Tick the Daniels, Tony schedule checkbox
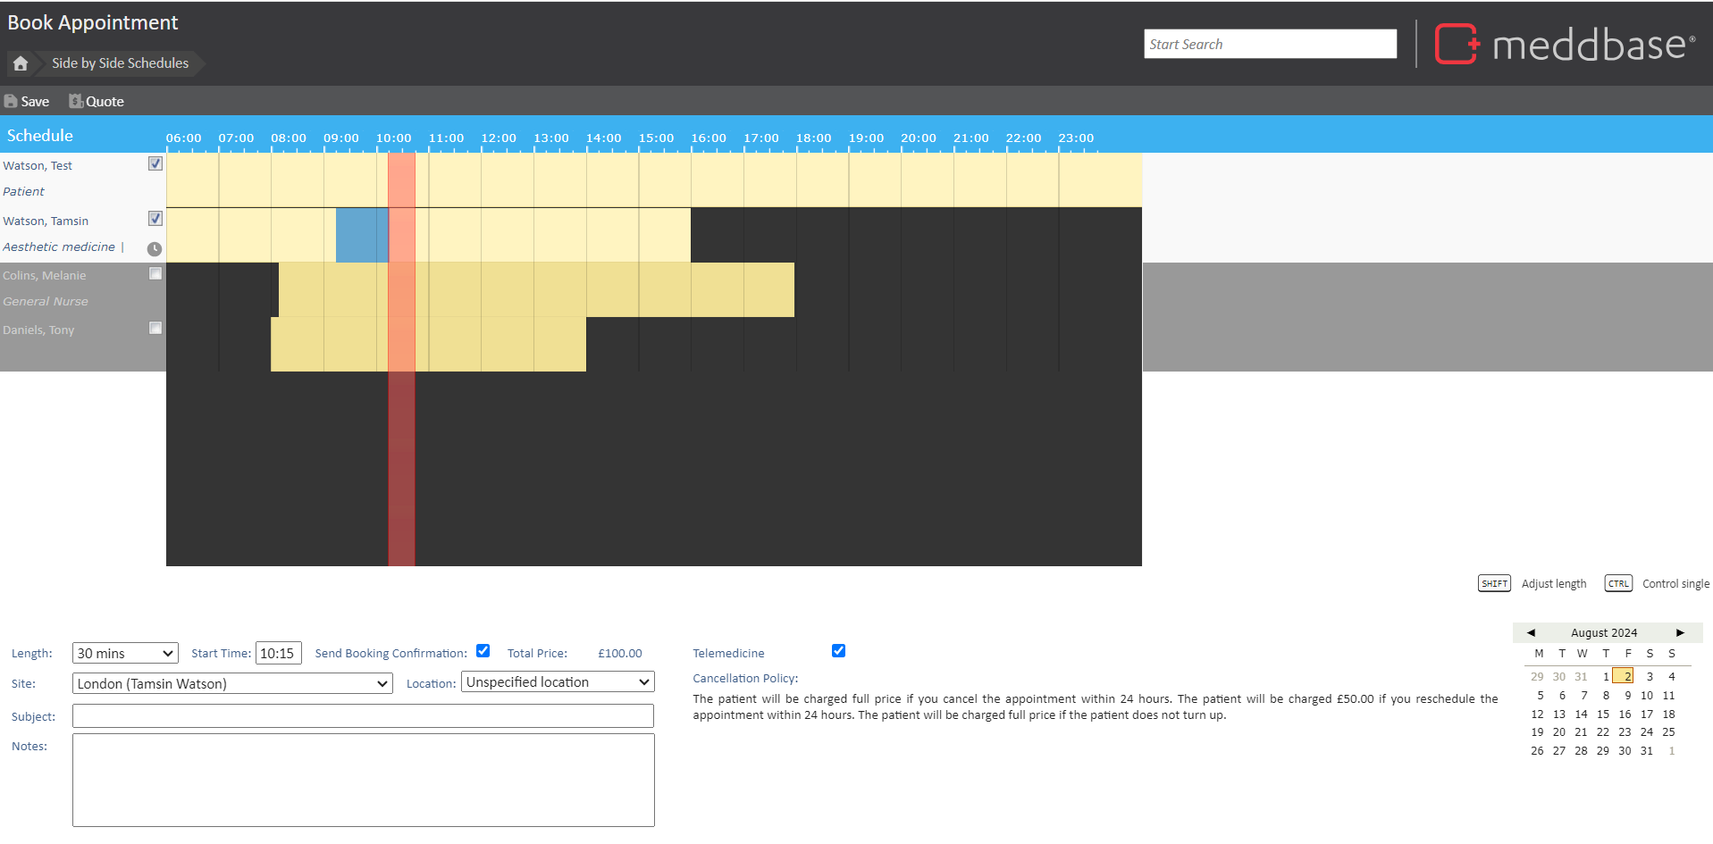The height and width of the screenshot is (844, 1713). (155, 329)
